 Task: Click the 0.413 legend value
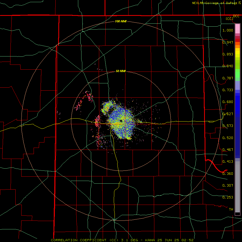tap(228, 161)
